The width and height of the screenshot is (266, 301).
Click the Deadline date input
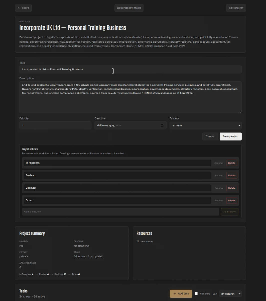coord(130,125)
